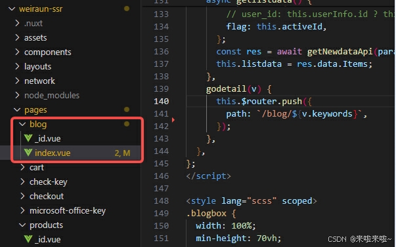Select the blog folder label

pyautogui.click(x=38, y=124)
